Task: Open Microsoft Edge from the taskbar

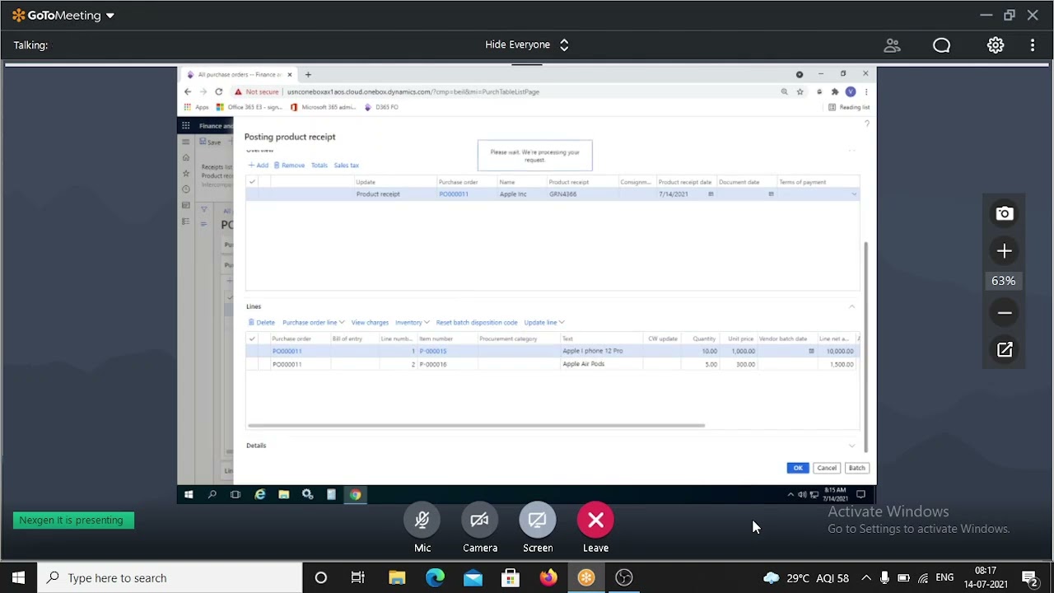Action: [435, 578]
